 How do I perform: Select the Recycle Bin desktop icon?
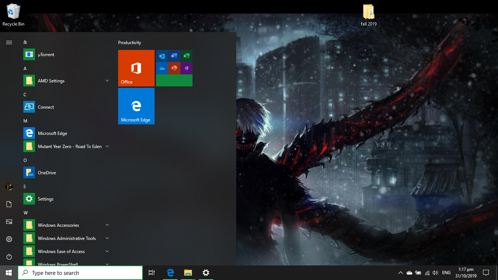pos(13,15)
